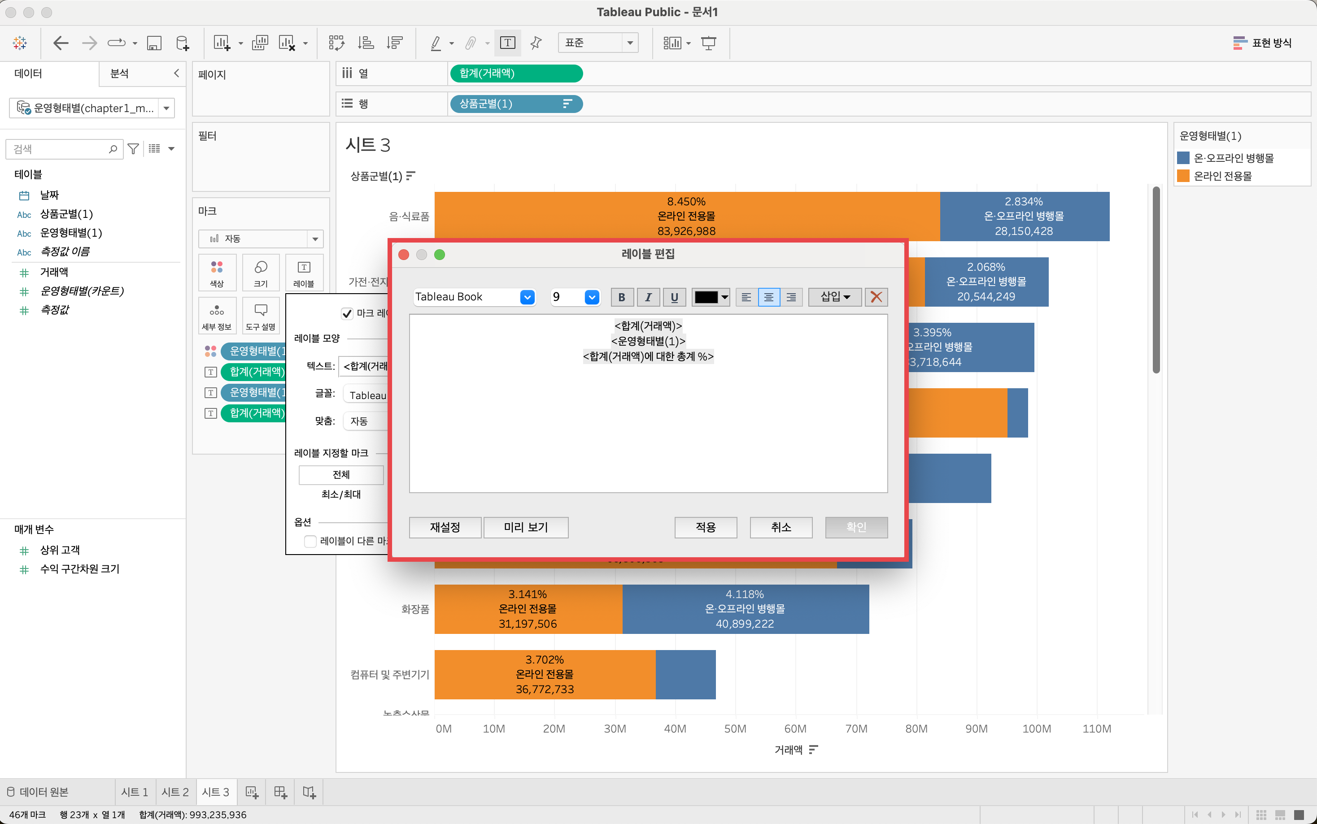Image resolution: width=1317 pixels, height=824 pixels.
Task: Open the font size 9 dropdown
Action: tap(592, 297)
